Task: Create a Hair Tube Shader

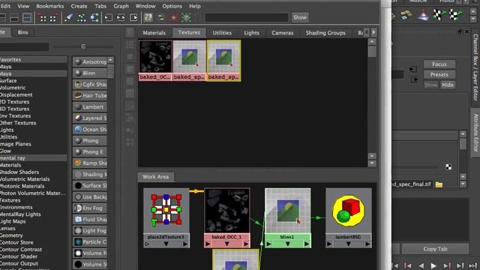Action: 90,95
